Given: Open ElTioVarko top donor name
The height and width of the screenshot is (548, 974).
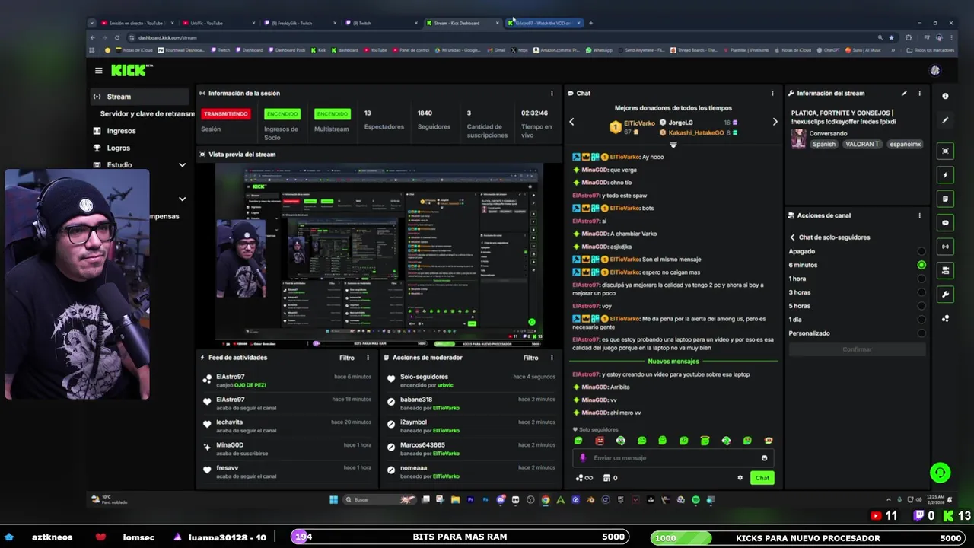Looking at the screenshot, I should [x=639, y=123].
